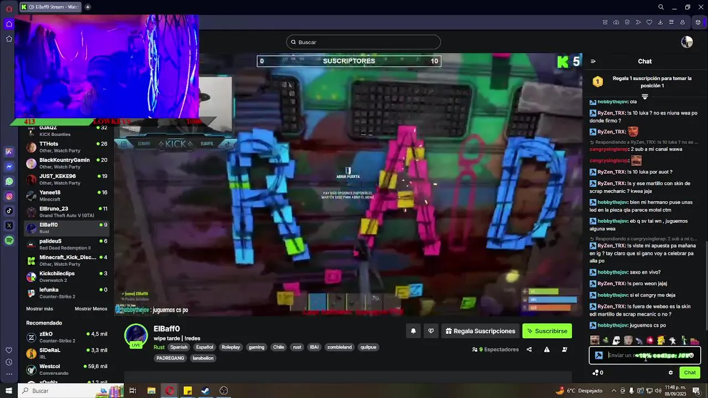Click Regala Suscripciones button
This screenshot has height=398, width=708.
tap(480, 331)
